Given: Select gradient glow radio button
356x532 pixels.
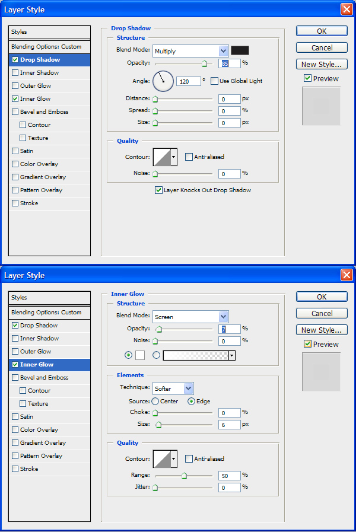Looking at the screenshot, I should (x=156, y=355).
